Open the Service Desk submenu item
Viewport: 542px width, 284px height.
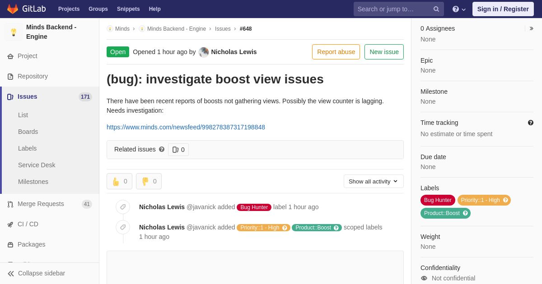coord(37,165)
